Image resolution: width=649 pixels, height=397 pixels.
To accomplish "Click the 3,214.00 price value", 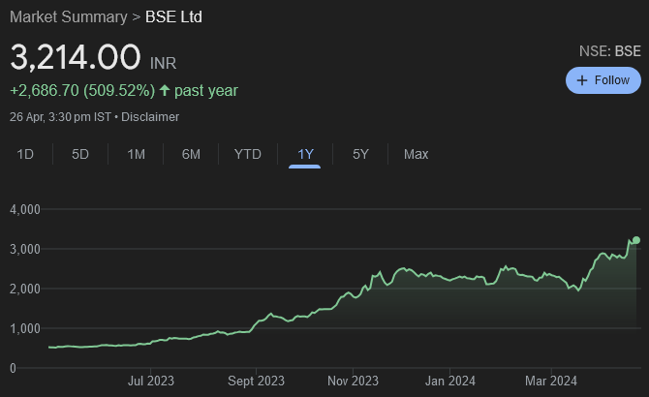I will point(75,57).
